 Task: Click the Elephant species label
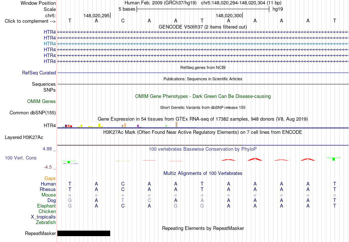click(x=46, y=206)
